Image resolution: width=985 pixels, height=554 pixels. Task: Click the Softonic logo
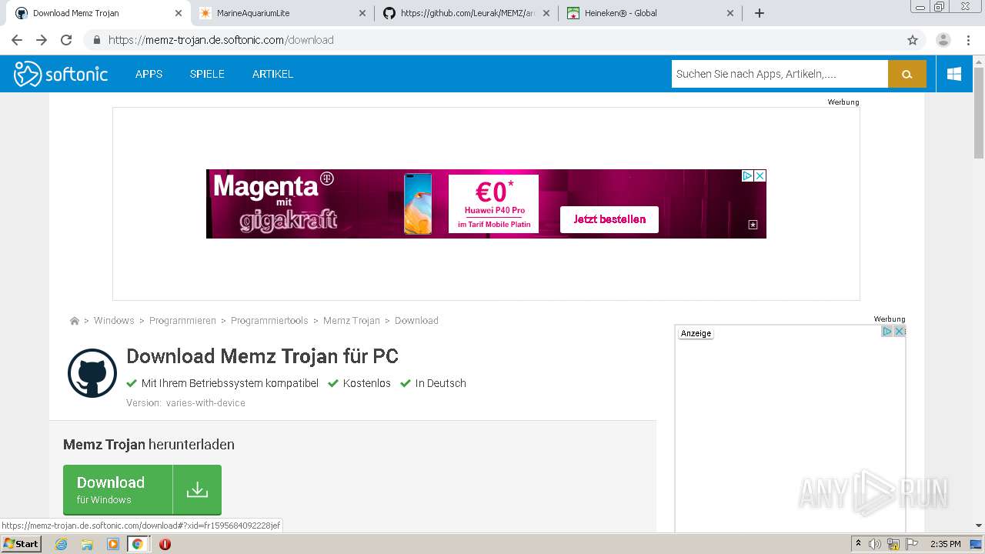tap(61, 74)
